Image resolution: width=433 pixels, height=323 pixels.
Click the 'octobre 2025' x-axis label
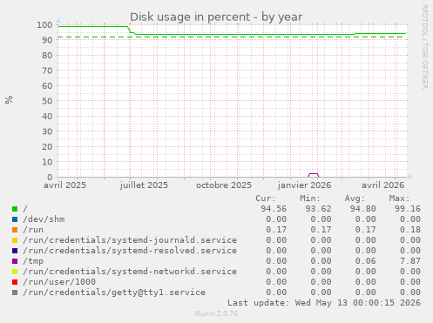tap(224, 185)
